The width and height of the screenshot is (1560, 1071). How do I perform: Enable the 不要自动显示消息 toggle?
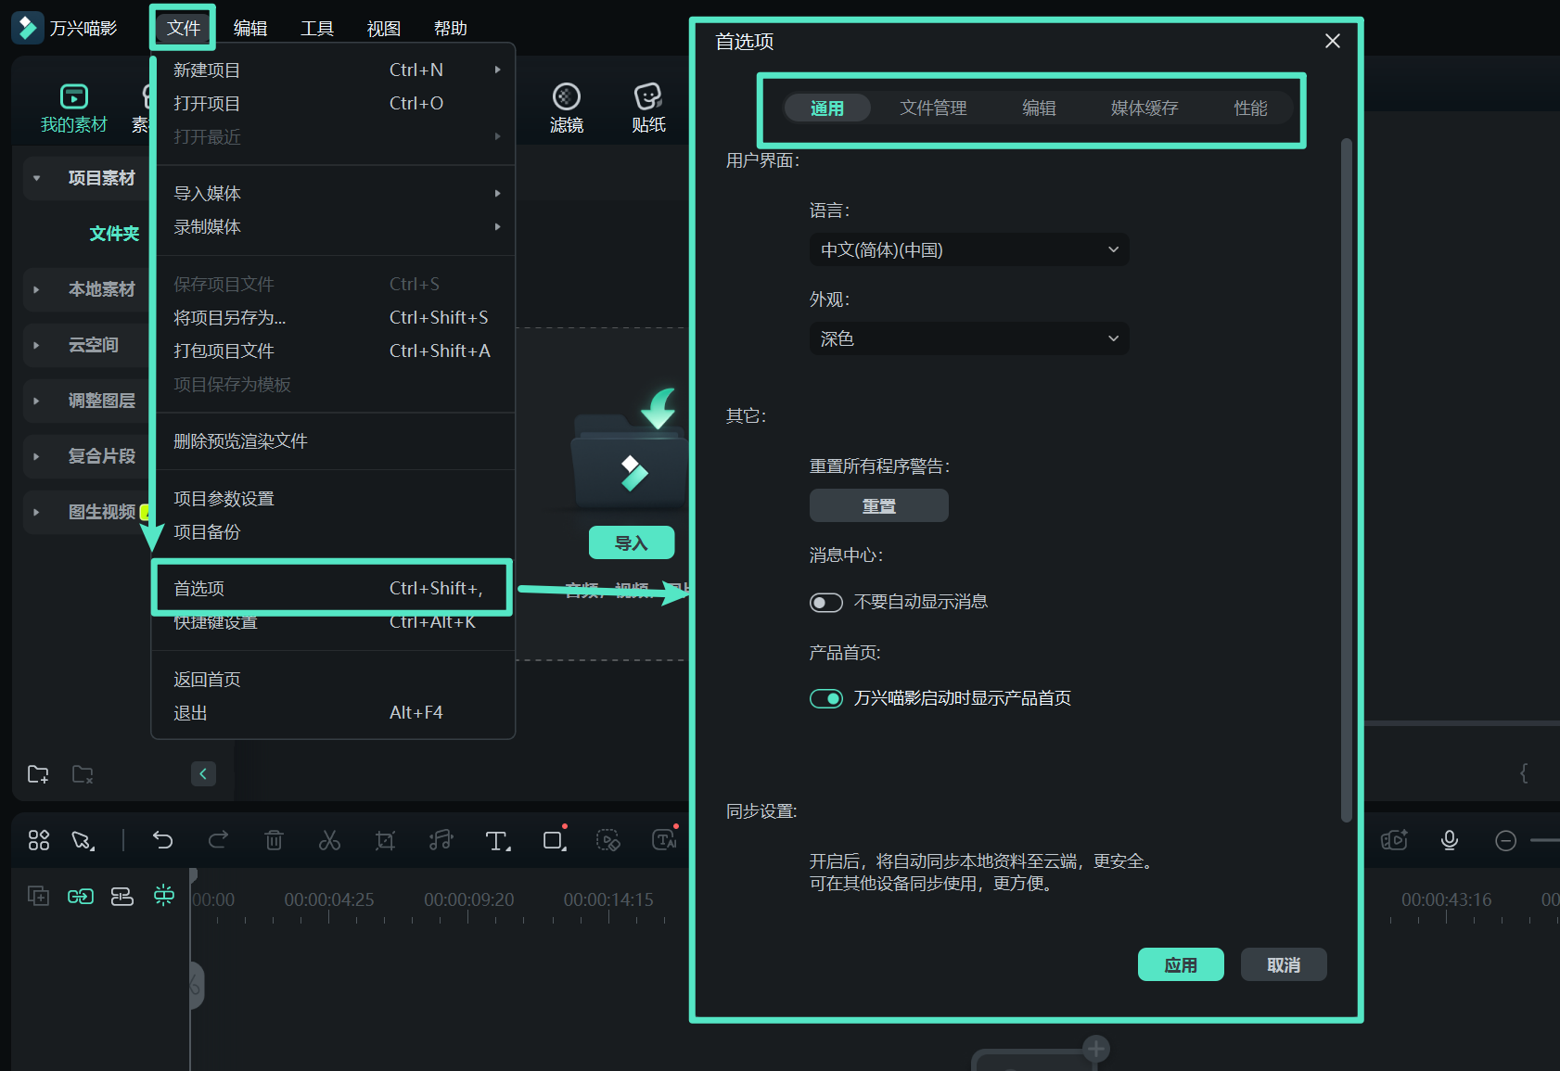click(x=825, y=602)
